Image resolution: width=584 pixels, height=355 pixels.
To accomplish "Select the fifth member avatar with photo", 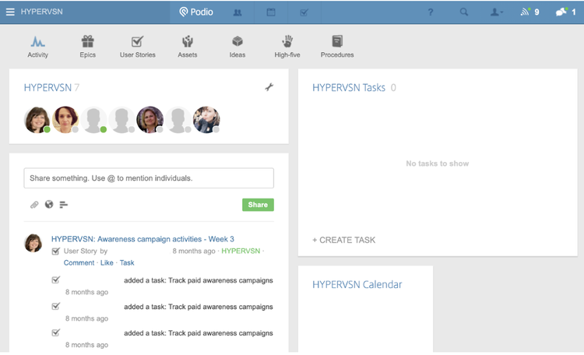I will tap(150, 120).
